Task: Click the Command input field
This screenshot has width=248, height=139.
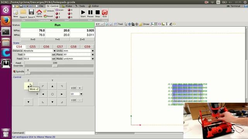Action: tap(60, 133)
